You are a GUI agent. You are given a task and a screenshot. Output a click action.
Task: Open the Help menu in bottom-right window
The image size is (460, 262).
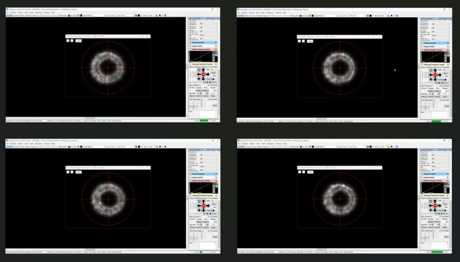[x=285, y=144]
